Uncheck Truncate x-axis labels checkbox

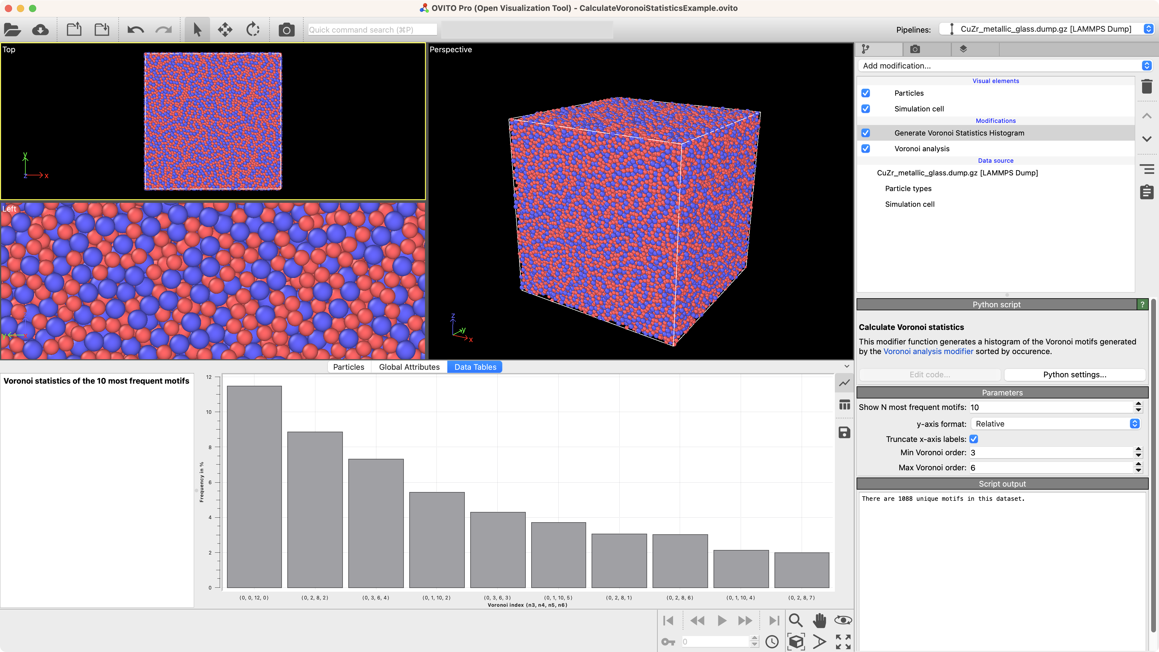974,439
